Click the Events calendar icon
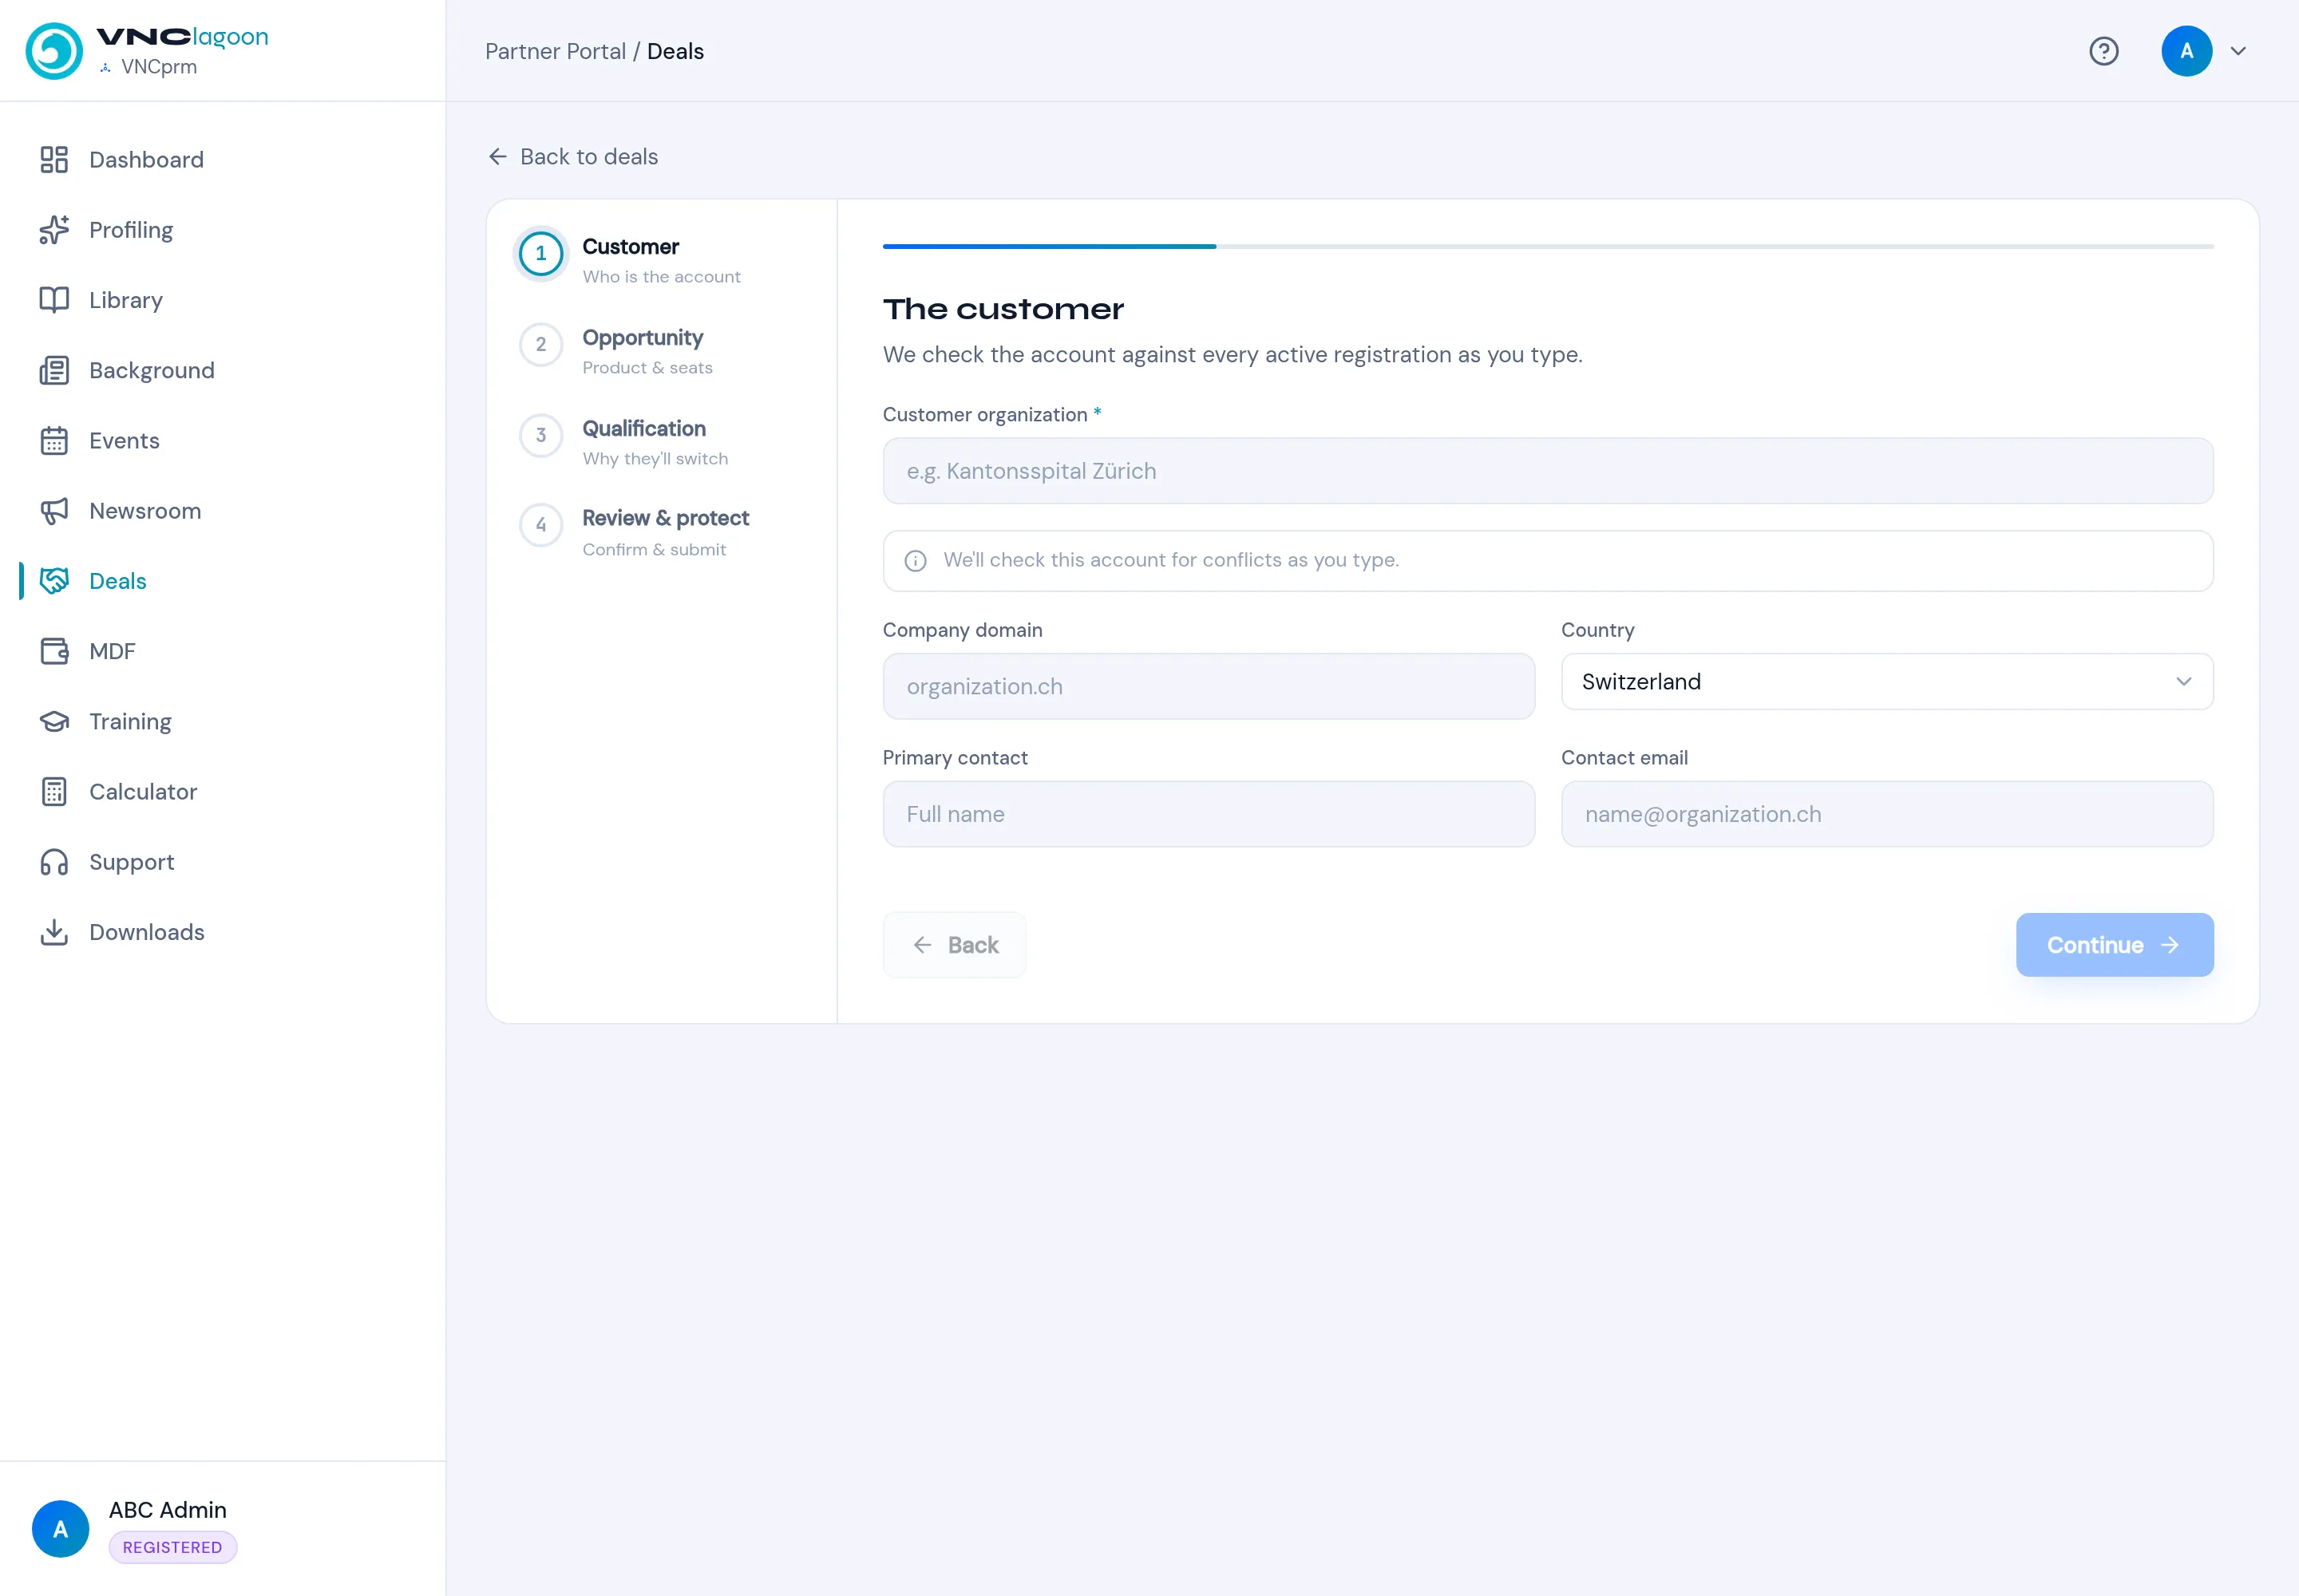 click(54, 441)
